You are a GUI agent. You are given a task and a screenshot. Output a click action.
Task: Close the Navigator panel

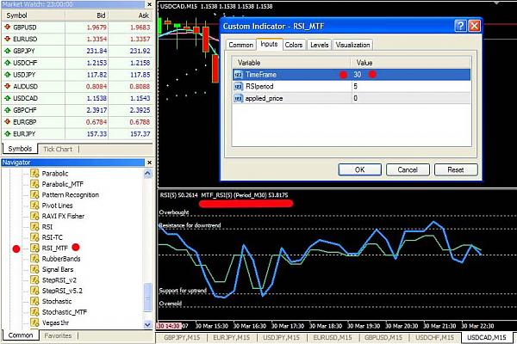[x=149, y=163]
